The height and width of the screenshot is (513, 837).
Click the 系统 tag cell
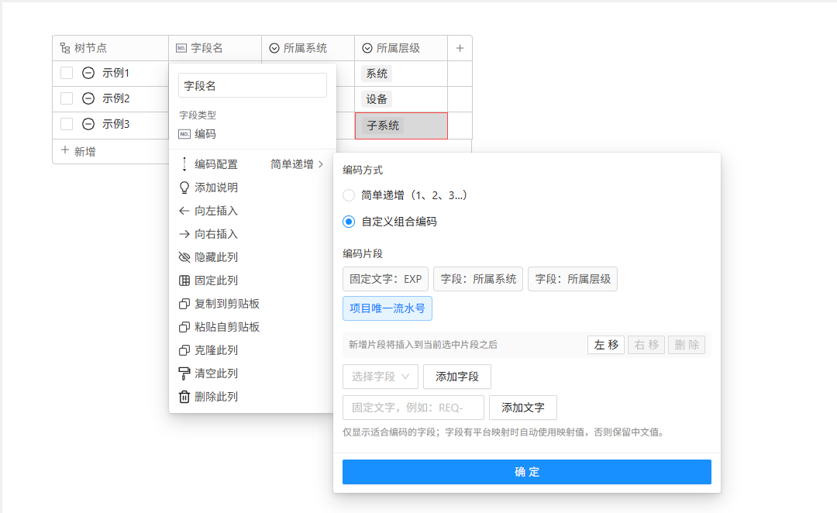click(x=377, y=74)
